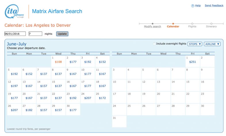Select June 7 fare of $137

tap(44, 74)
